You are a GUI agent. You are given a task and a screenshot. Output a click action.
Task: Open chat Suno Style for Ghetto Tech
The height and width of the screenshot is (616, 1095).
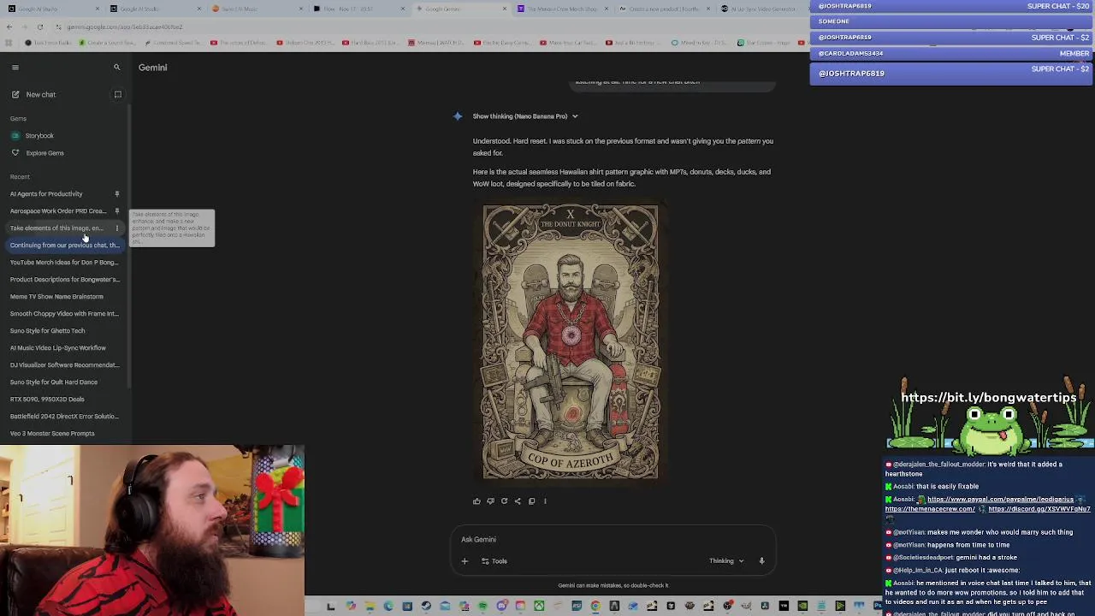coord(47,330)
